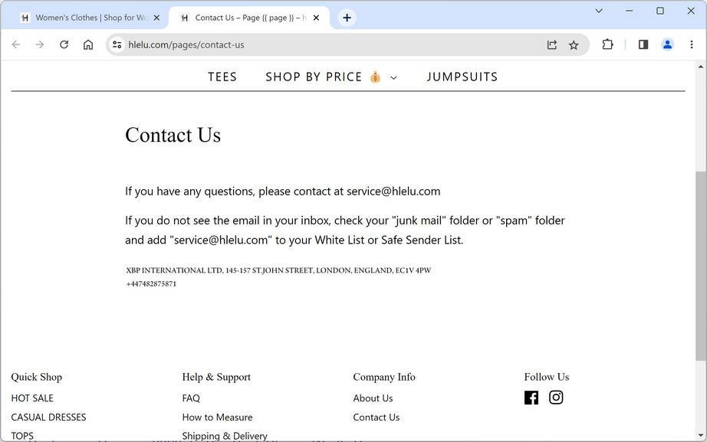Image resolution: width=707 pixels, height=442 pixels.
Task: Open the FAQ footer link
Action: 191,398
